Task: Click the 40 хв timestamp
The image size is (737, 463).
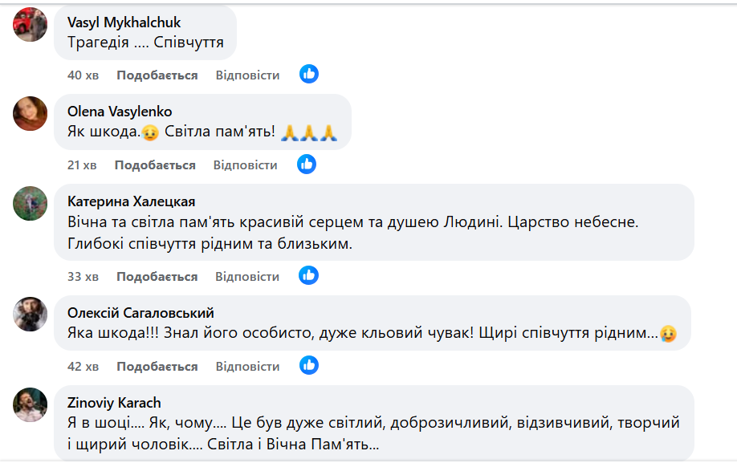Action: 83,75
